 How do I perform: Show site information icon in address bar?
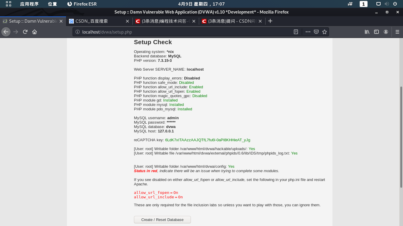click(x=78, y=32)
